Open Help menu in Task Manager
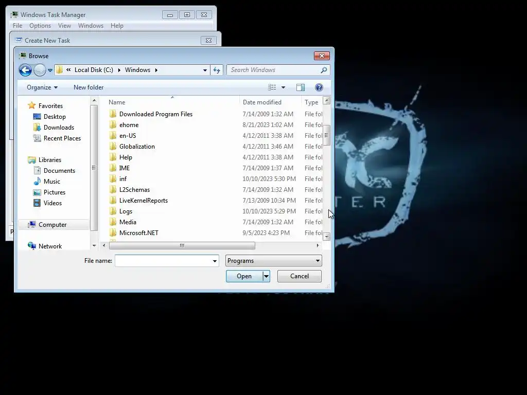527x395 pixels. click(x=117, y=26)
